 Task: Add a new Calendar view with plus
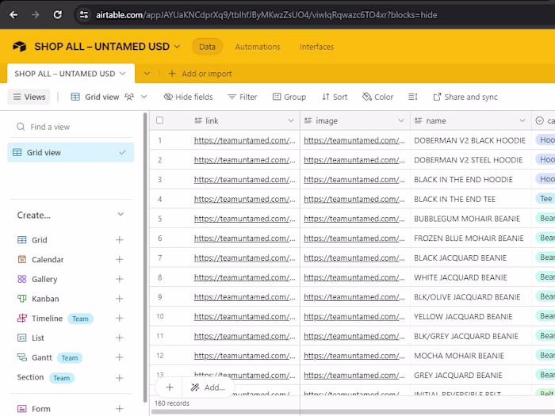[119, 260]
